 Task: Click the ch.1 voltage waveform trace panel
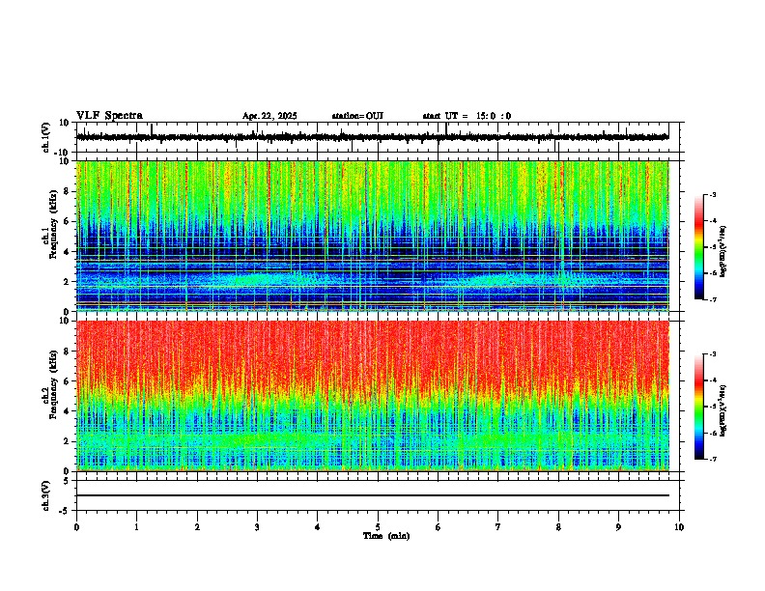(x=378, y=137)
